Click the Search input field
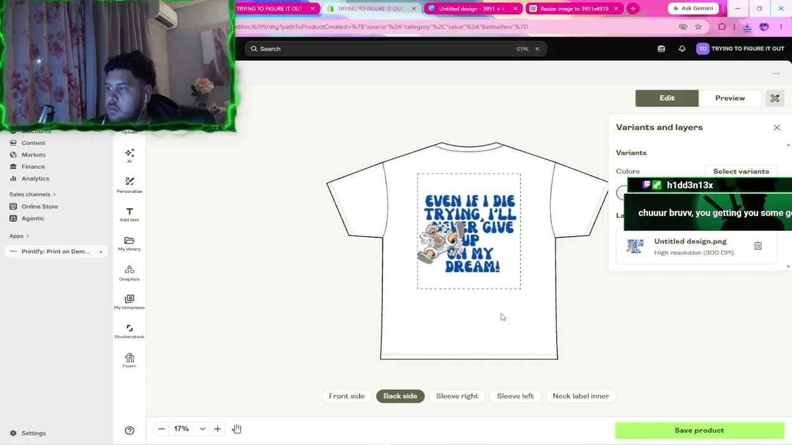Viewport: 792px width, 445px height. (x=395, y=49)
